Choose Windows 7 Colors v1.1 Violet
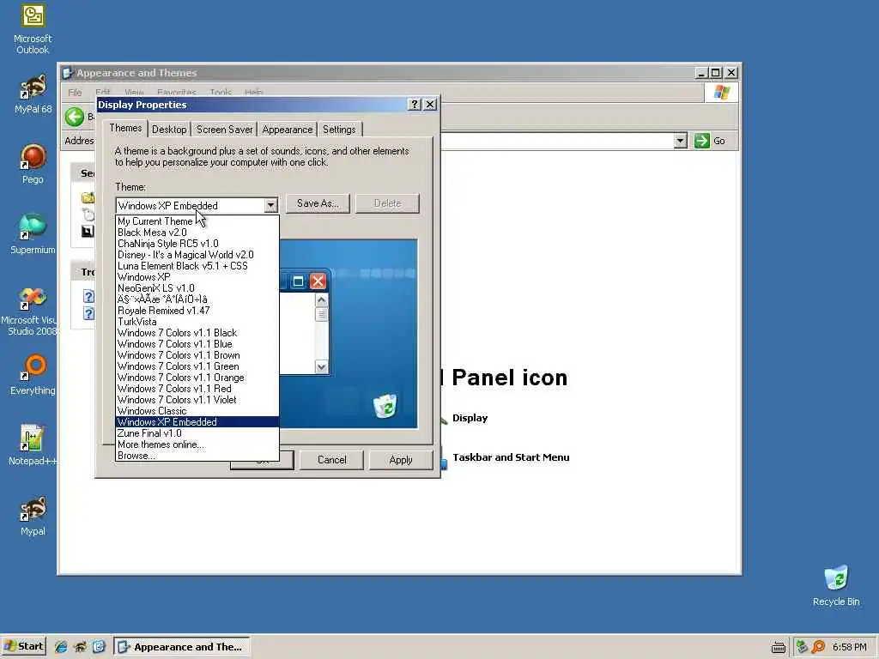 [x=197, y=400]
